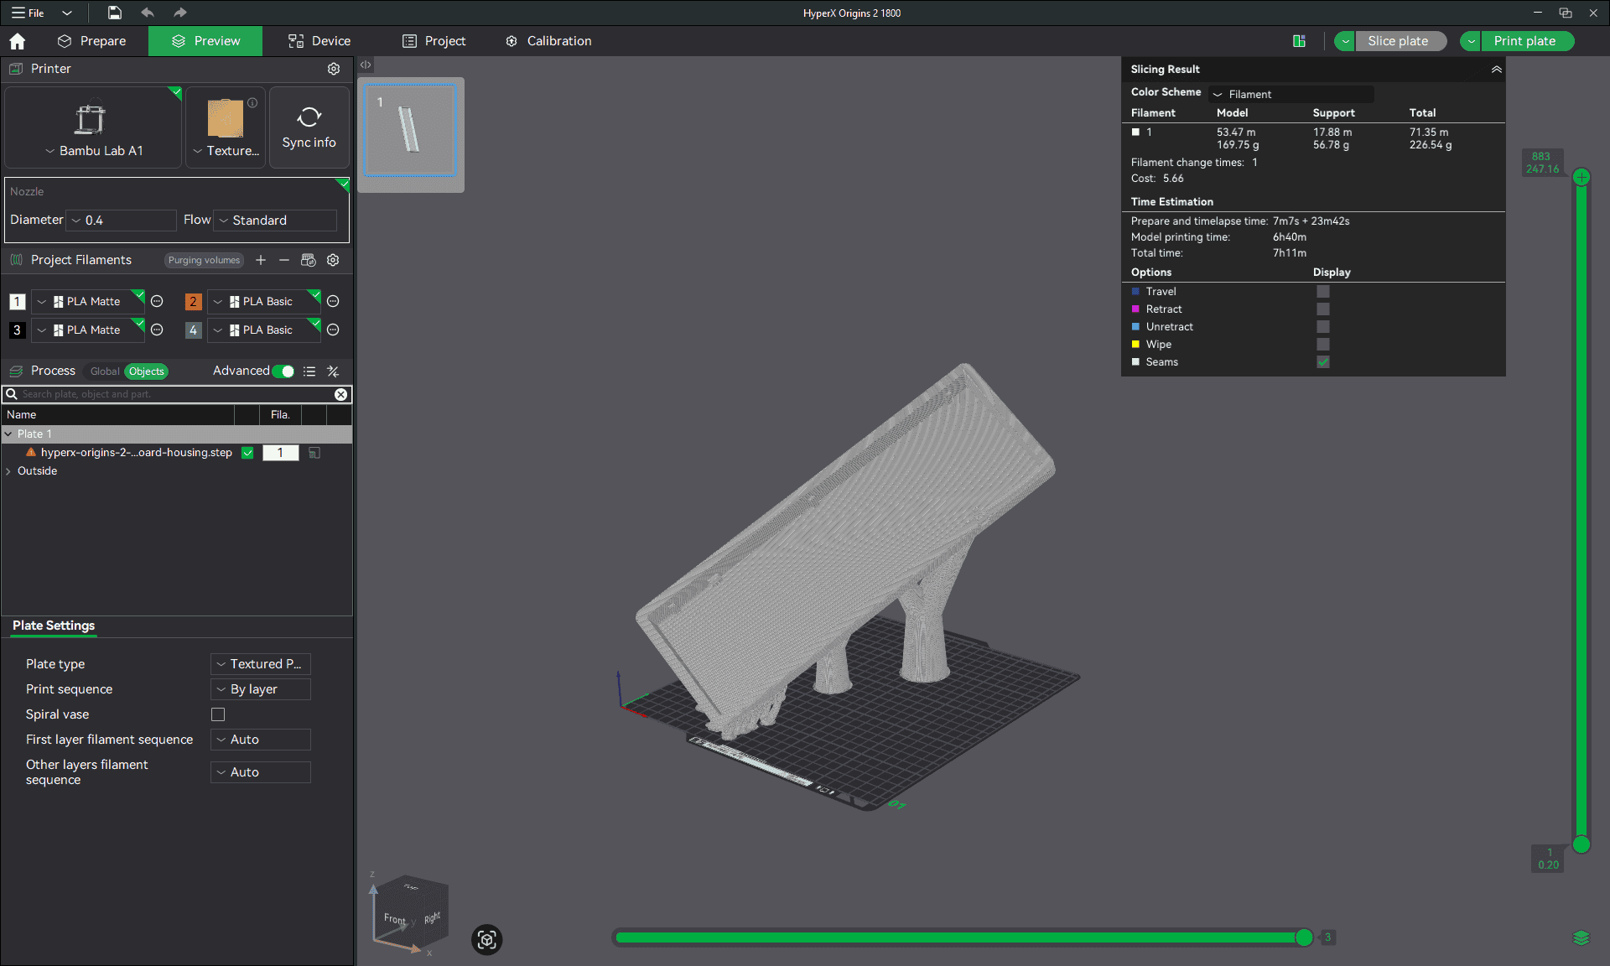
Task: Remove a filament with minus icon
Action: (x=284, y=260)
